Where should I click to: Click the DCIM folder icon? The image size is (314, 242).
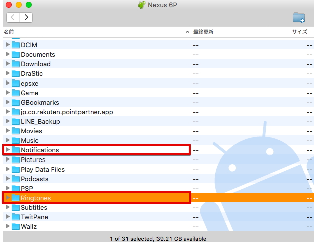pos(16,45)
